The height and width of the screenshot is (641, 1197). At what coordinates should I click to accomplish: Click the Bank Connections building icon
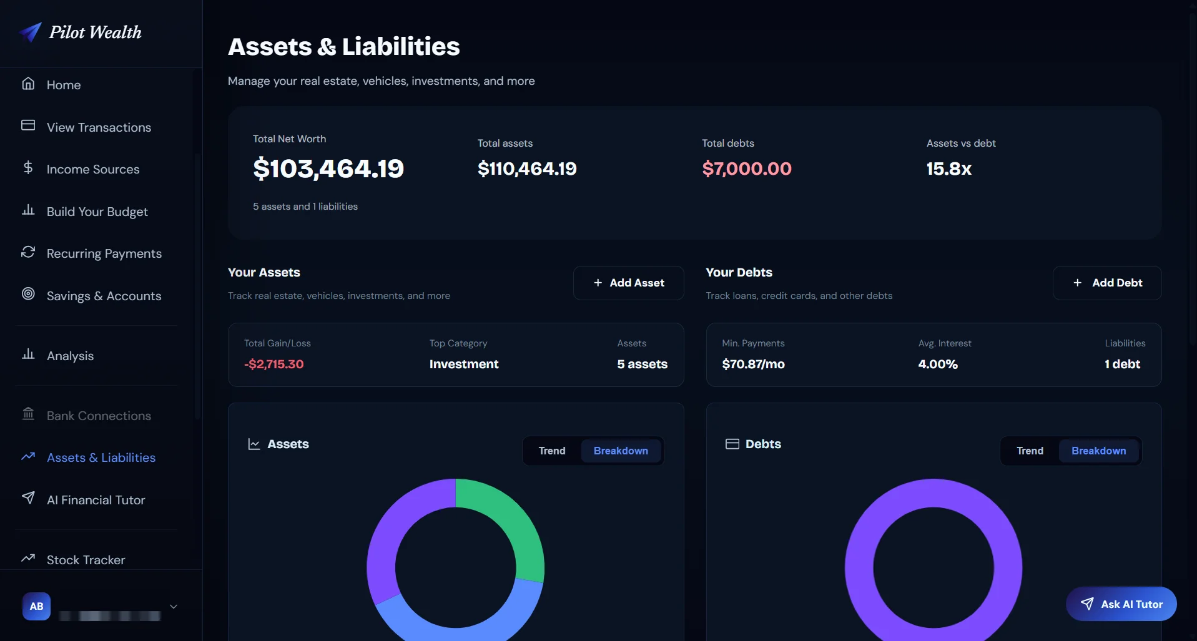click(x=28, y=414)
